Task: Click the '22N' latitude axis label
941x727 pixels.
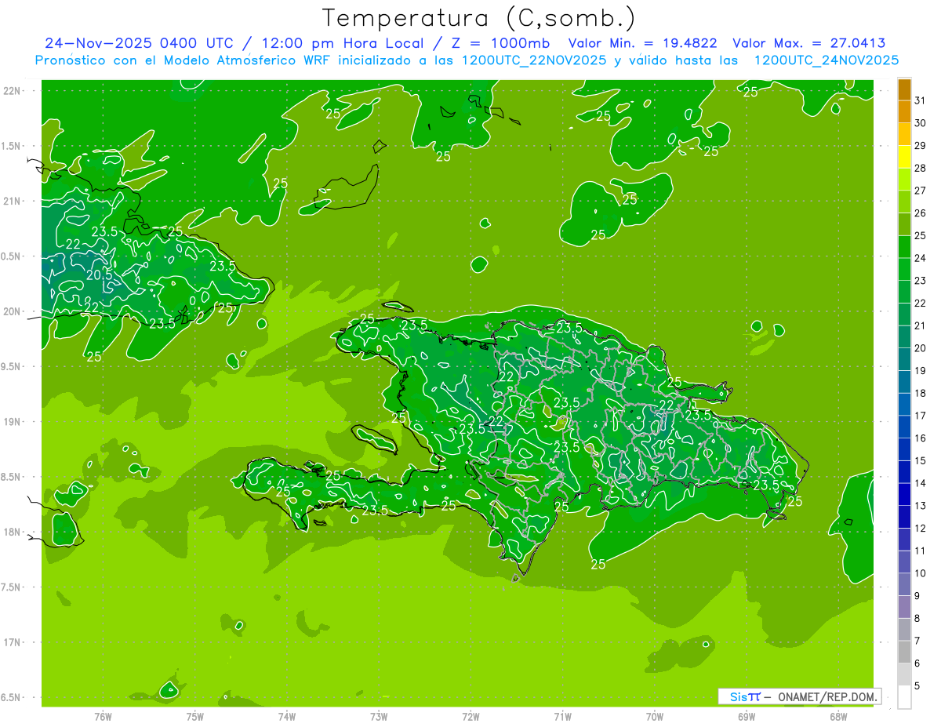Action: click(11, 90)
